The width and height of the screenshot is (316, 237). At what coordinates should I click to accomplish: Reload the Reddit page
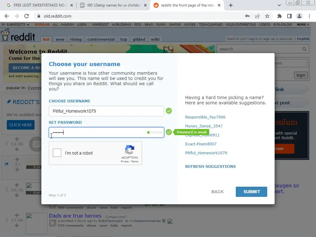tap(27, 16)
